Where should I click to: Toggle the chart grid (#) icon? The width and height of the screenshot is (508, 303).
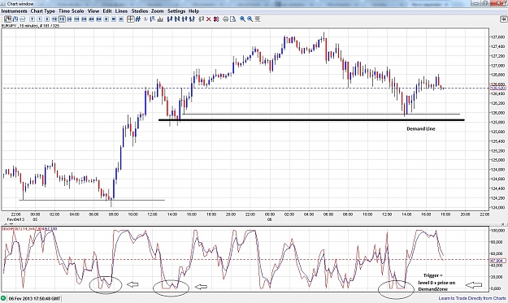click(x=138, y=19)
